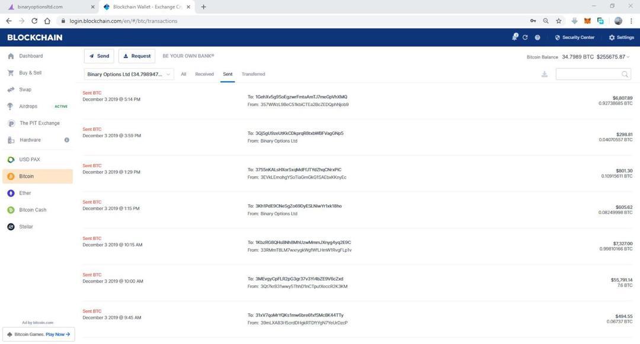
Task: Close the Blockchain Wallet browser tab
Action: point(188,7)
